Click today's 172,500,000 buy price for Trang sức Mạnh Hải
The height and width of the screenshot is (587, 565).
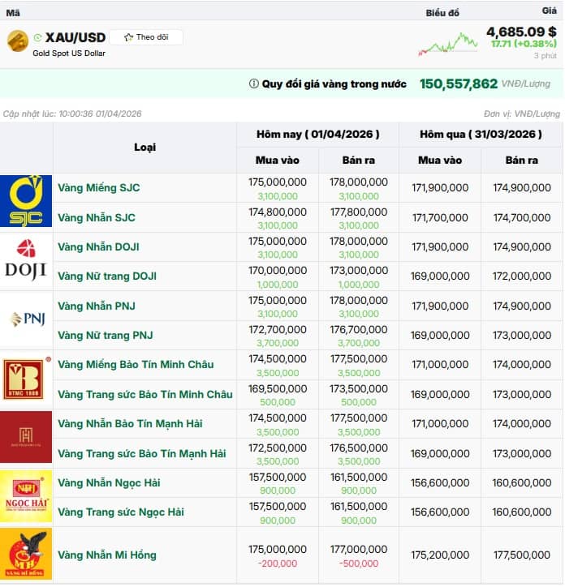[278, 448]
